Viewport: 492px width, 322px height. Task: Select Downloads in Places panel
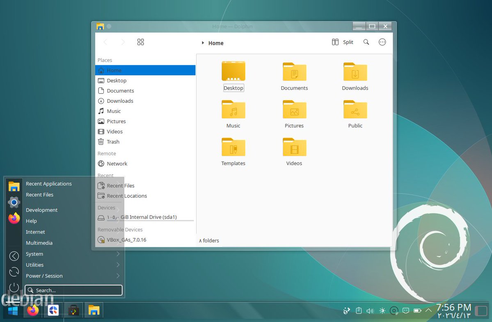click(145, 101)
